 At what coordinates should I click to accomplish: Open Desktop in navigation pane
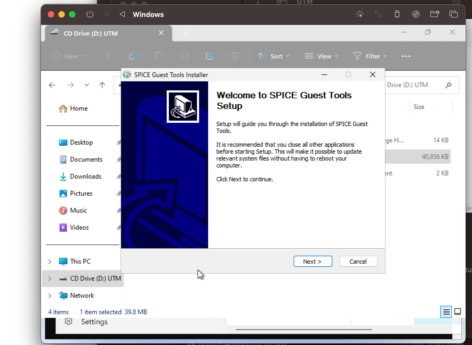click(76, 142)
